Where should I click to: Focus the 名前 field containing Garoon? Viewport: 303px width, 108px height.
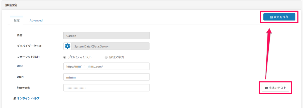(106, 36)
